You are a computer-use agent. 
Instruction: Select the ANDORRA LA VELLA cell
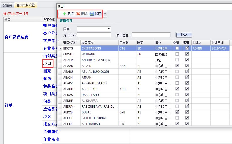[99, 60]
